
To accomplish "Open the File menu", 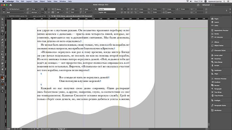I will (17, 1).
